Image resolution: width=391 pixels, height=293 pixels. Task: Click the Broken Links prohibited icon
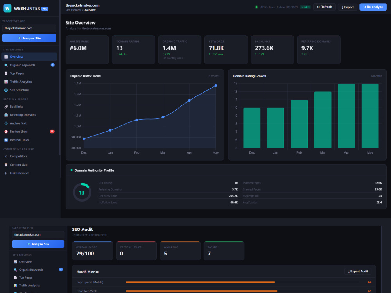[x=6, y=132]
